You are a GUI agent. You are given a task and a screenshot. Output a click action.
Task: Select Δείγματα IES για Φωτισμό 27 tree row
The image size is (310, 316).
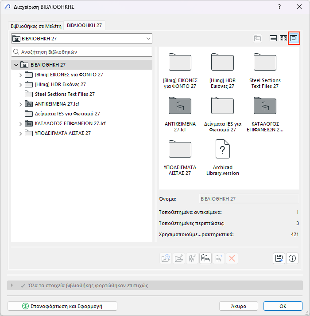point(81,114)
